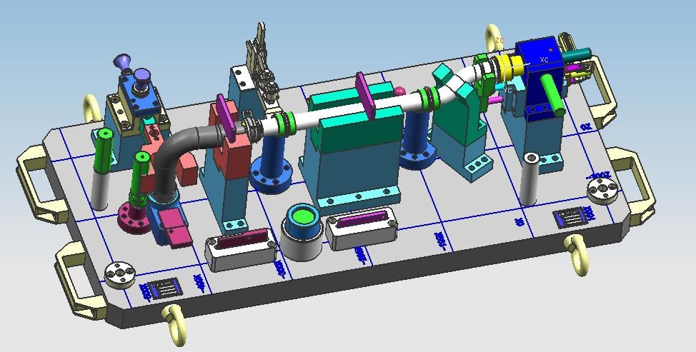This screenshot has width=696, height=352.
Task: Select the ZC axis label
Action: [x=499, y=41]
